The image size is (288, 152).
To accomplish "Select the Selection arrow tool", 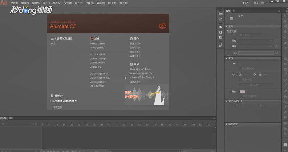I will pos(285,16).
